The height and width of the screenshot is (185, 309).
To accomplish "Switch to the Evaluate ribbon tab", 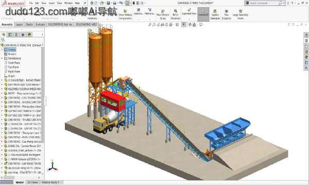I will click(40, 24).
